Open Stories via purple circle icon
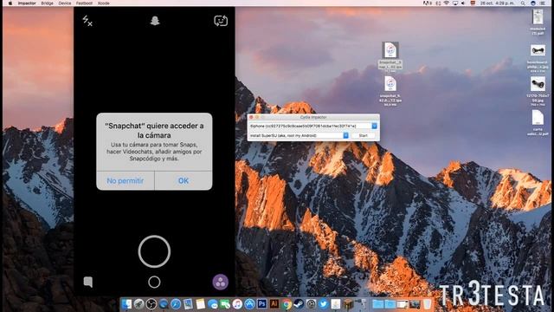The width and height of the screenshot is (554, 312). pos(220,282)
